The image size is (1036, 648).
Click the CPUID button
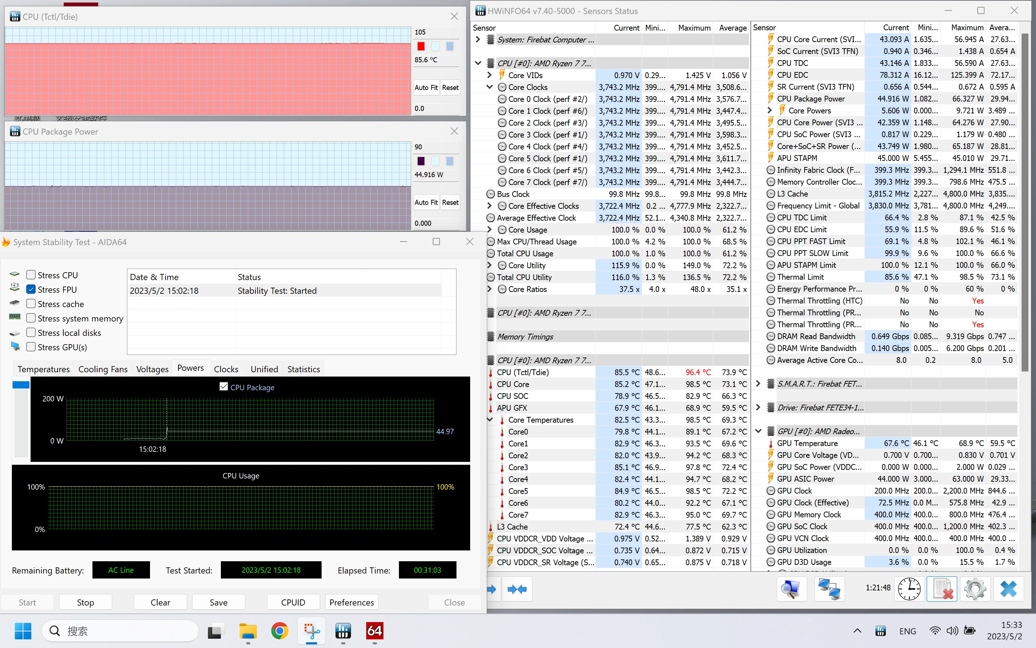(x=293, y=602)
